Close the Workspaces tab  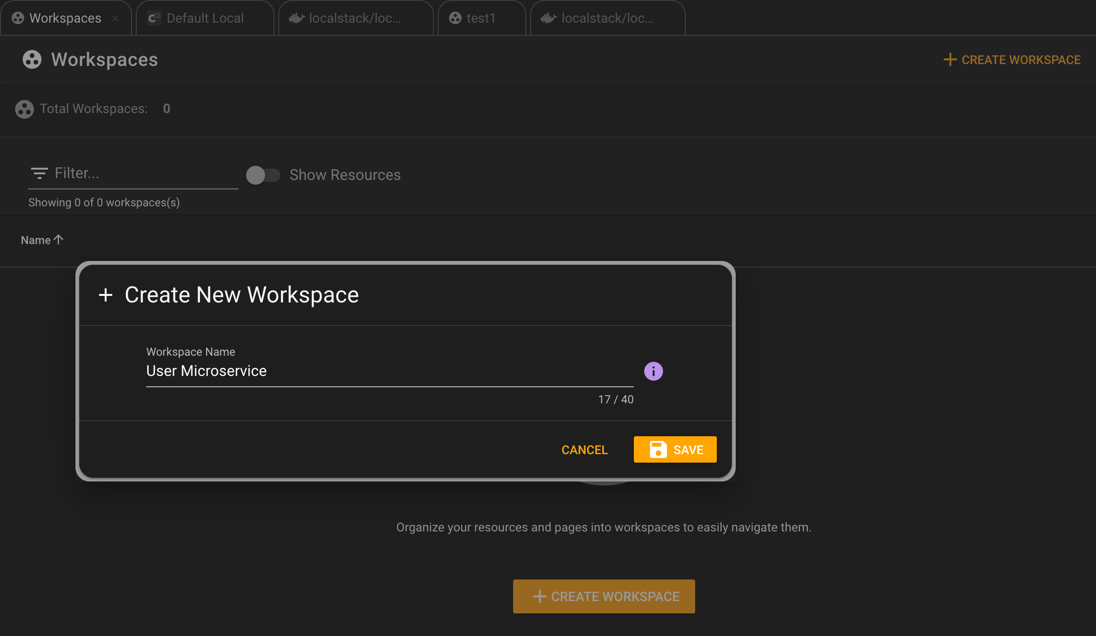[115, 18]
